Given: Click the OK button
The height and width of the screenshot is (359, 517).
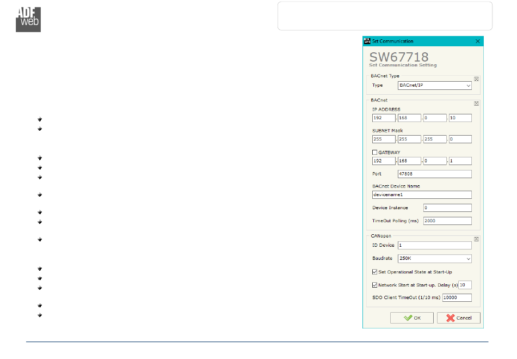Looking at the screenshot, I should (412, 318).
